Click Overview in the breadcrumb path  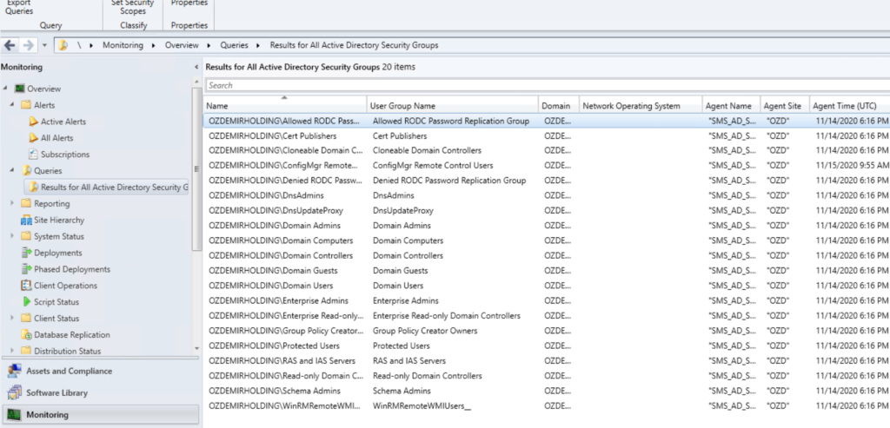[182, 45]
